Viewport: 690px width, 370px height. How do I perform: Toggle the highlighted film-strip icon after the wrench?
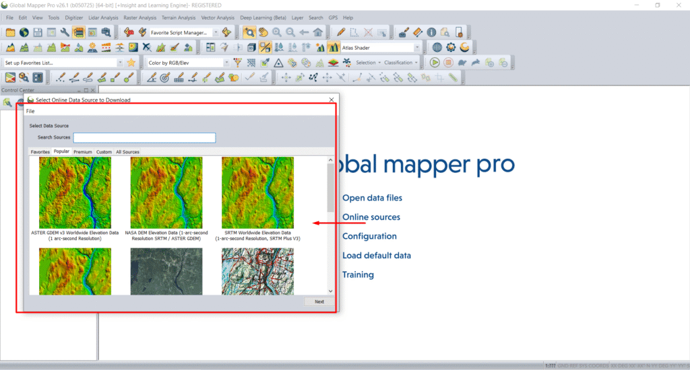click(x=78, y=32)
